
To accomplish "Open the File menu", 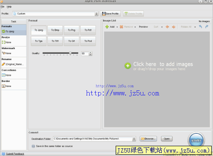I will click(x=3, y=7).
